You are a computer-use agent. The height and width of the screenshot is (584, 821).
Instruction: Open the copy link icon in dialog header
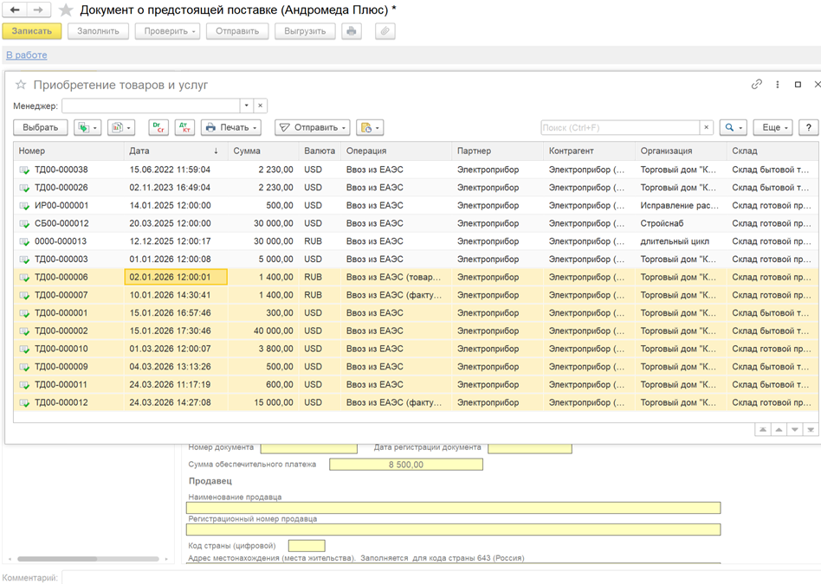pyautogui.click(x=757, y=84)
